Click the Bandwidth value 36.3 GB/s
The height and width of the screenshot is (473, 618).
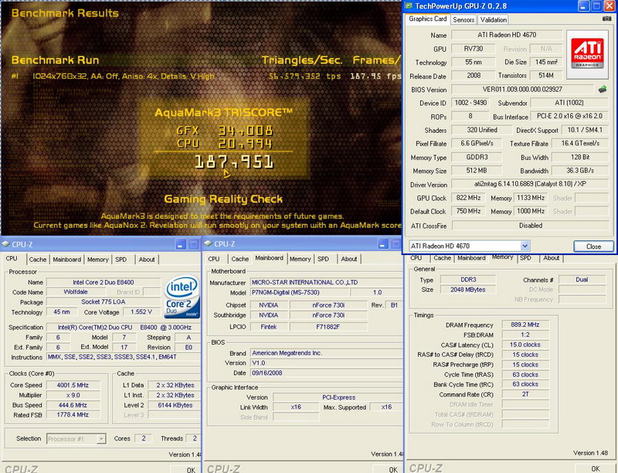click(x=580, y=171)
